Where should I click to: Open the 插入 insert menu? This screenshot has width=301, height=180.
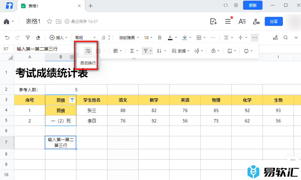point(58,38)
